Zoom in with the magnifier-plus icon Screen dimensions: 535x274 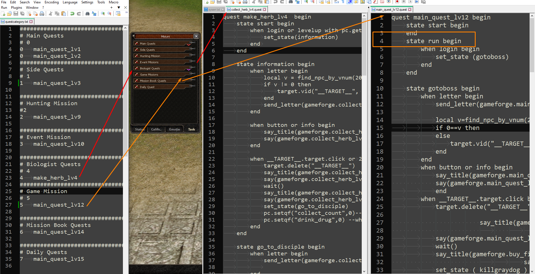306,2
